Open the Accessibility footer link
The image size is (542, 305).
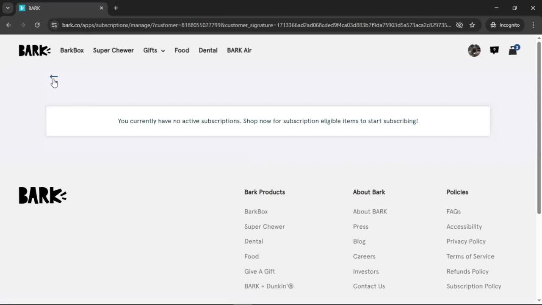point(464,227)
